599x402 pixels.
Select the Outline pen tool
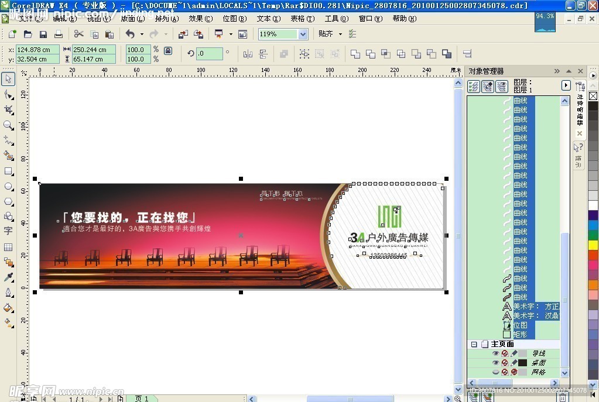point(8,293)
